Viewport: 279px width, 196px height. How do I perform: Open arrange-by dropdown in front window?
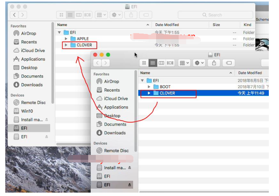[x=184, y=63]
